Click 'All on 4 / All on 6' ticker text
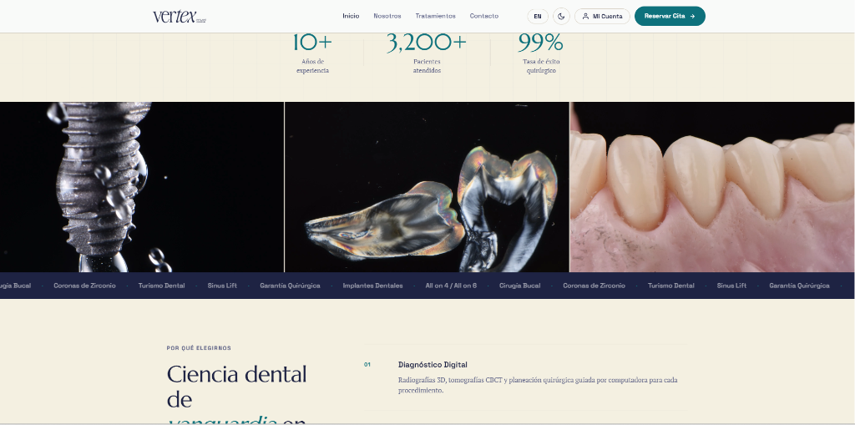The height and width of the screenshot is (425, 855). (x=451, y=286)
